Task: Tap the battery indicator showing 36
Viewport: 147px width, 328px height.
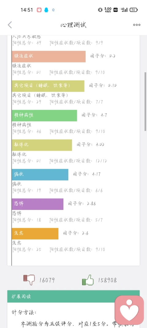Action: (x=134, y=10)
